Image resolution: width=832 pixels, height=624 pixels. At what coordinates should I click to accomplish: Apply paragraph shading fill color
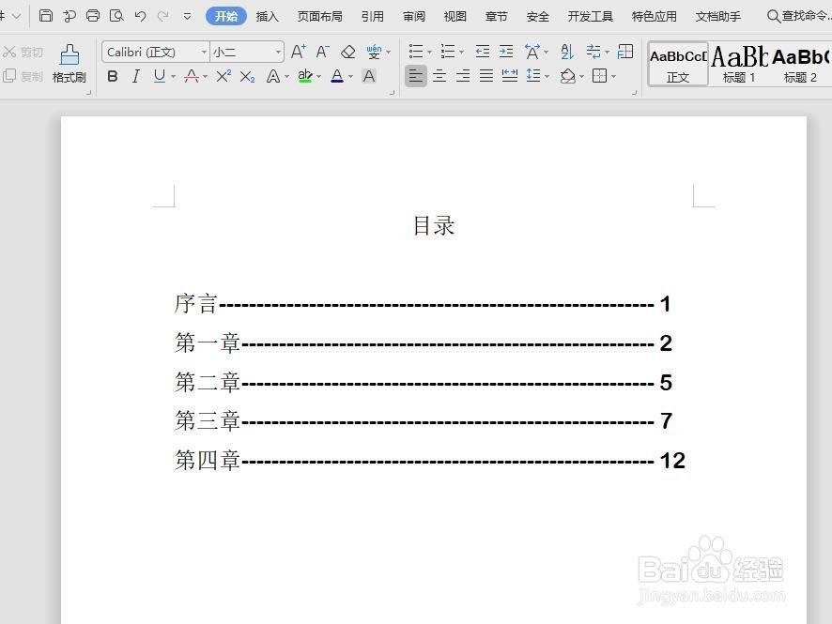tap(568, 76)
